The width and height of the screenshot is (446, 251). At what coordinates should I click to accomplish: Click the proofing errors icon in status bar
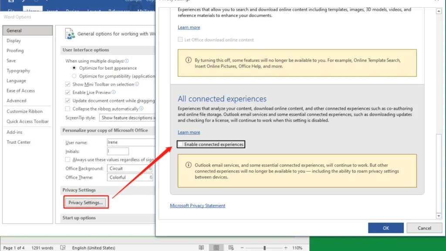tap(62, 247)
